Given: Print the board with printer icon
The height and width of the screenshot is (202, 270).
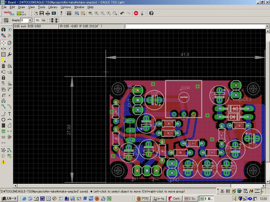Looking at the screenshot, I should (47, 13).
